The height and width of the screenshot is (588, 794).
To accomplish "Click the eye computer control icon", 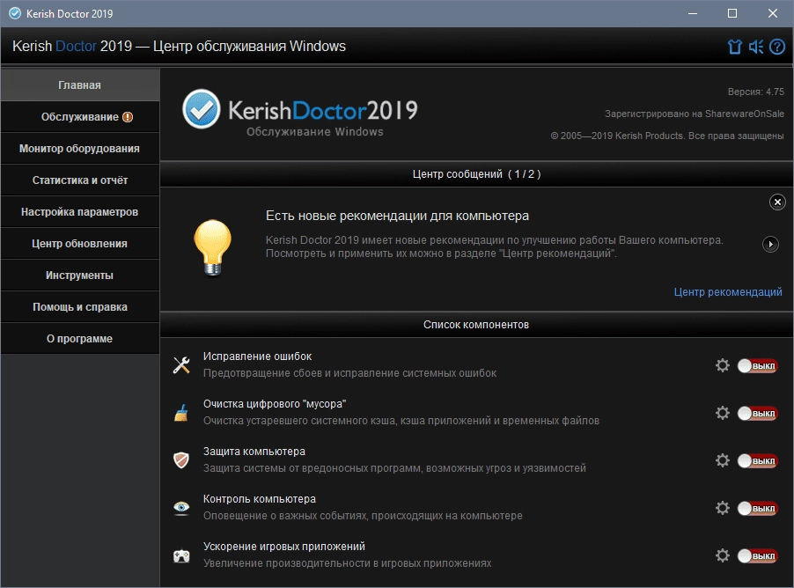I will [181, 508].
